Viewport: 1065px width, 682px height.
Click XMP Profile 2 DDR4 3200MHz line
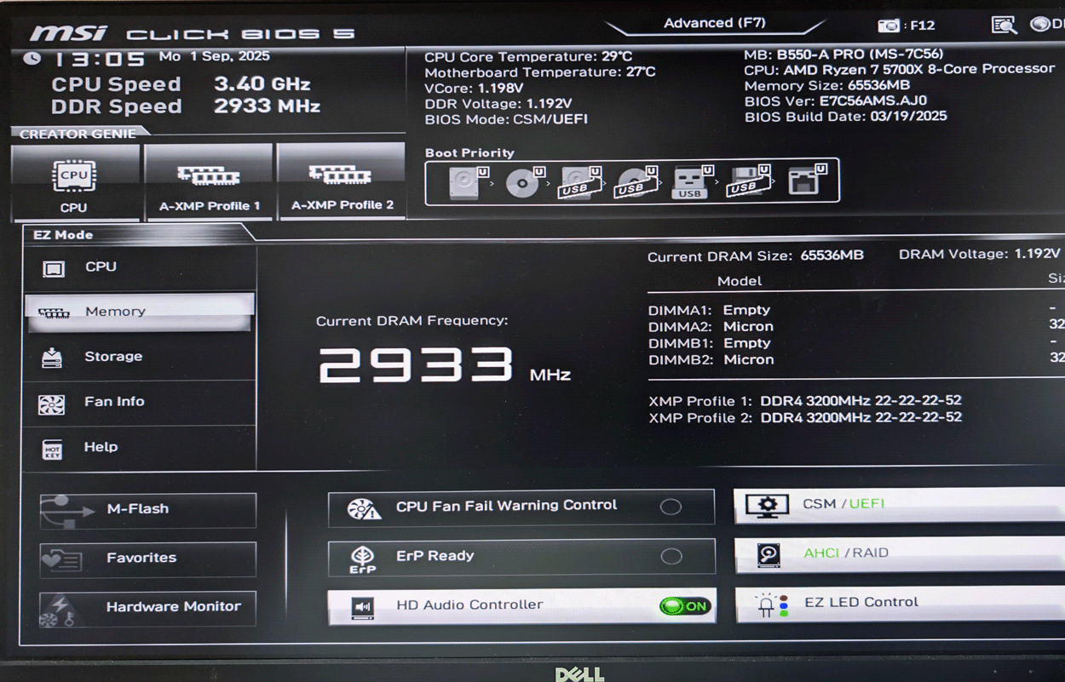tap(805, 418)
